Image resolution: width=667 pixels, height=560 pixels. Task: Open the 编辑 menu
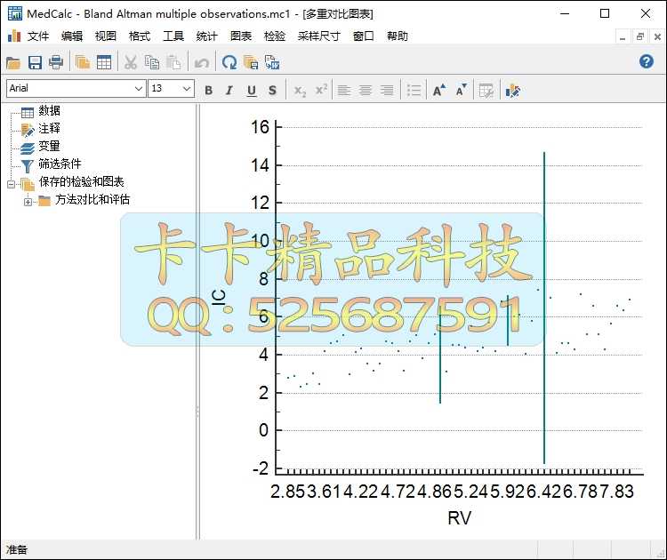pos(72,36)
